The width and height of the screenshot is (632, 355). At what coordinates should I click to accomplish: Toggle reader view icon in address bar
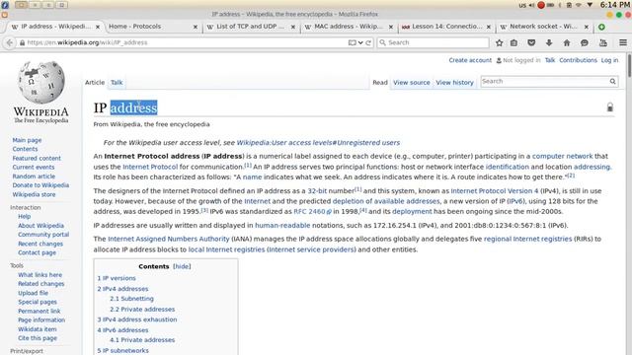(x=352, y=42)
